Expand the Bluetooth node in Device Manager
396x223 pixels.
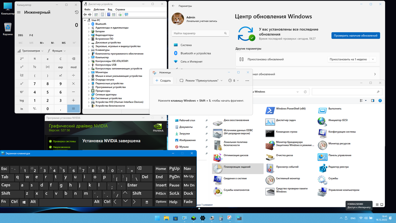89,24
